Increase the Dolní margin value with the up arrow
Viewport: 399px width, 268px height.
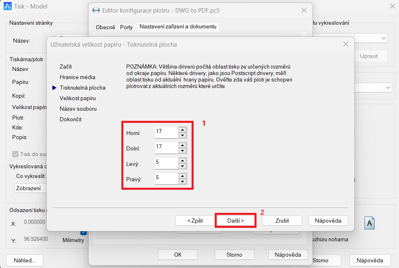183,145
